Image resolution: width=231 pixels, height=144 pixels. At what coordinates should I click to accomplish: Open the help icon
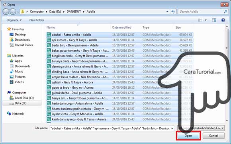(223, 20)
